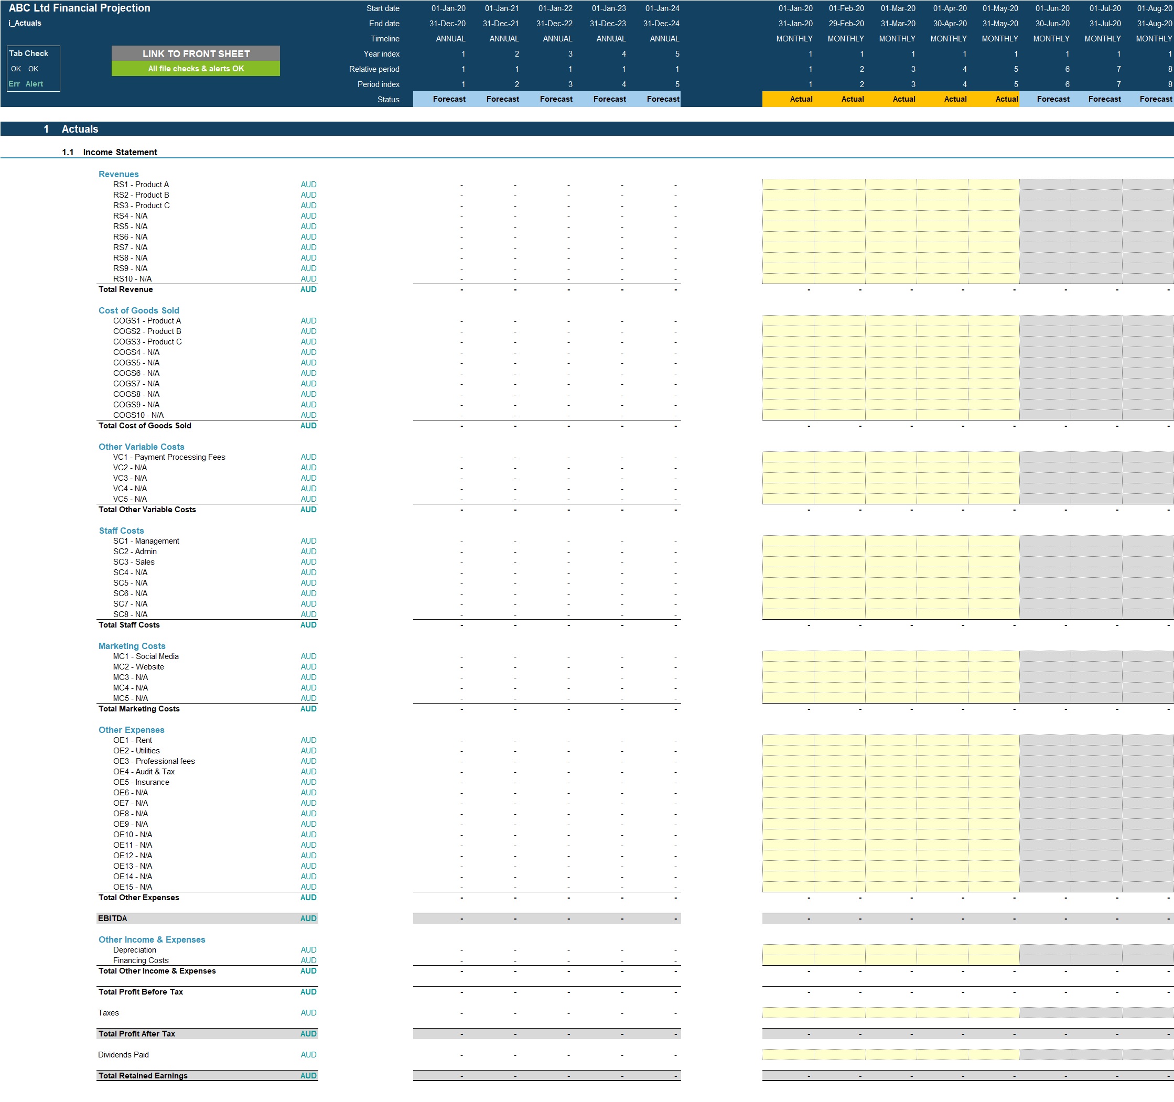Viewport: 1174px width, 1102px height.
Task: Click the AUD unit beside Total Revenue
Action: point(308,289)
